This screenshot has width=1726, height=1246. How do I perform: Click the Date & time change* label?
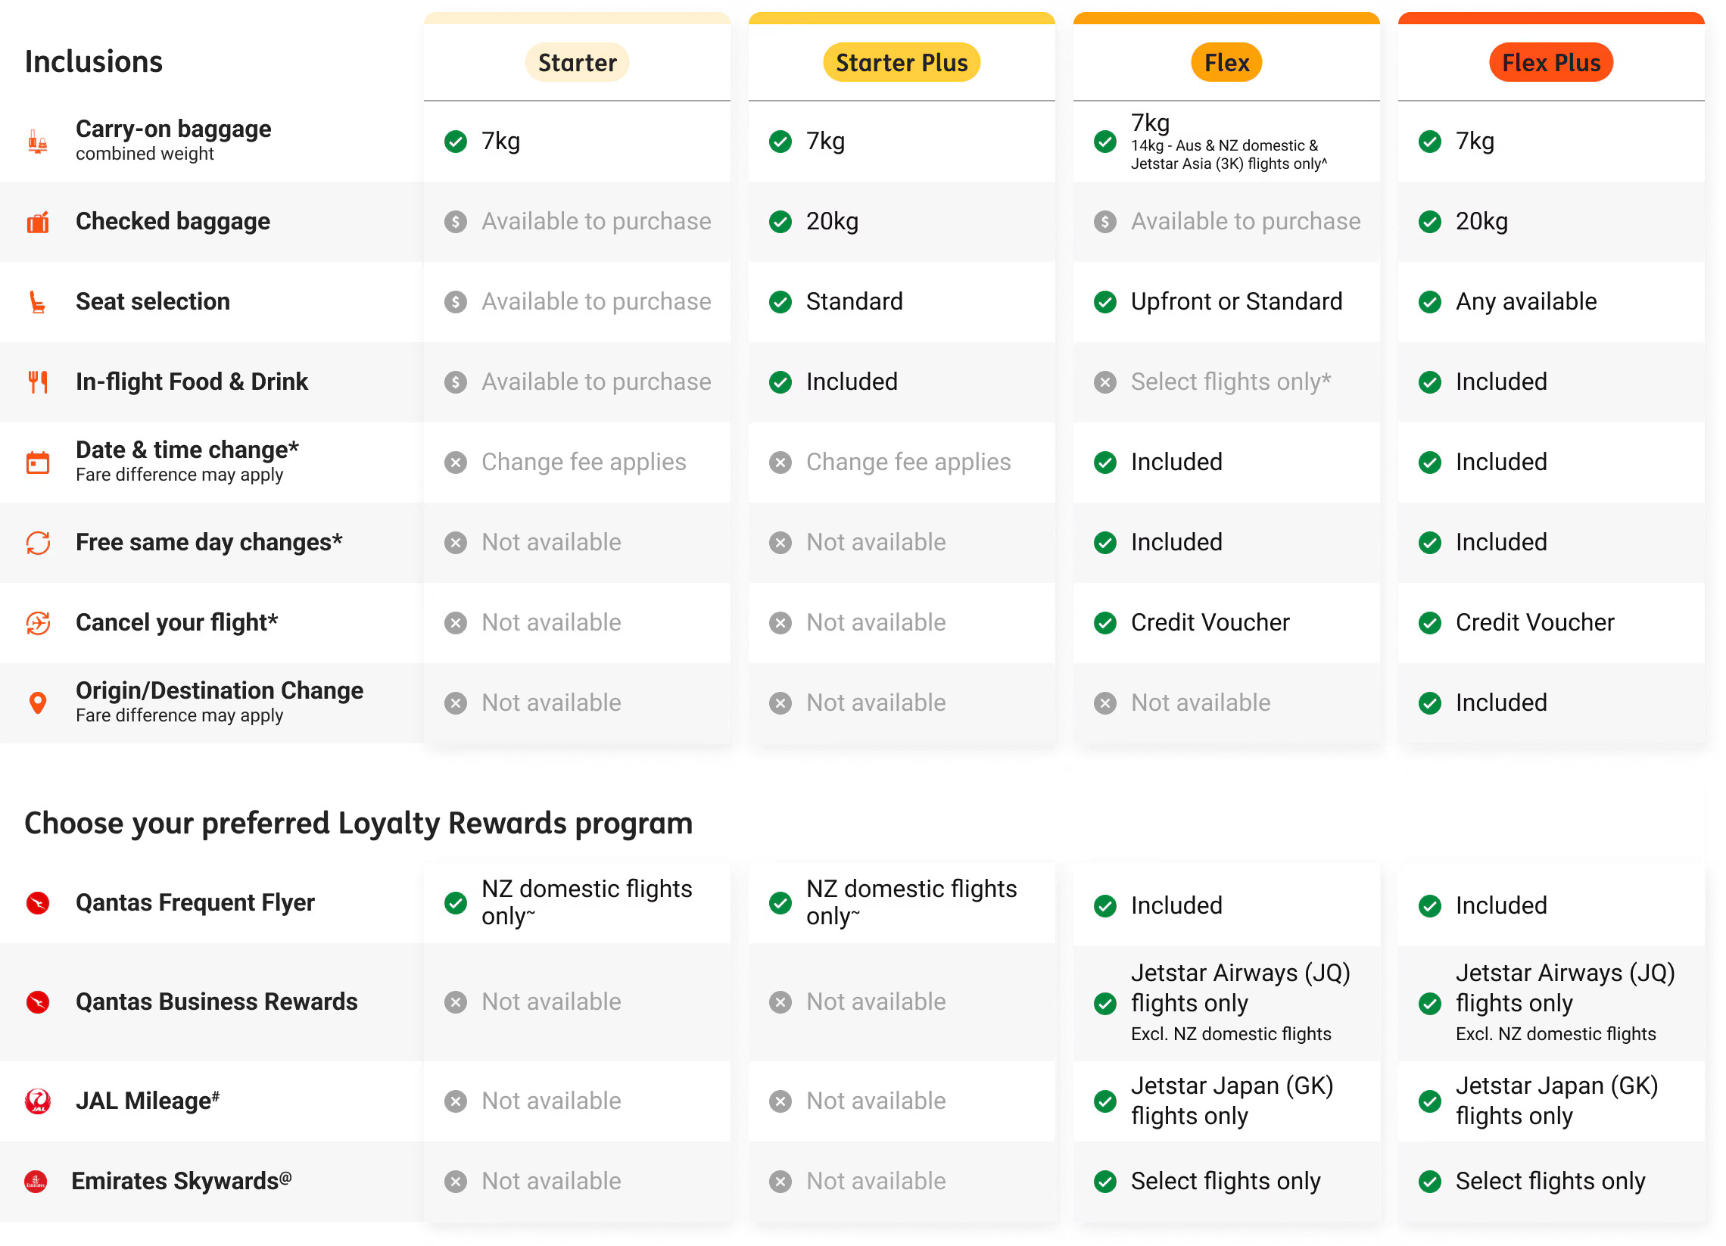pos(187,450)
